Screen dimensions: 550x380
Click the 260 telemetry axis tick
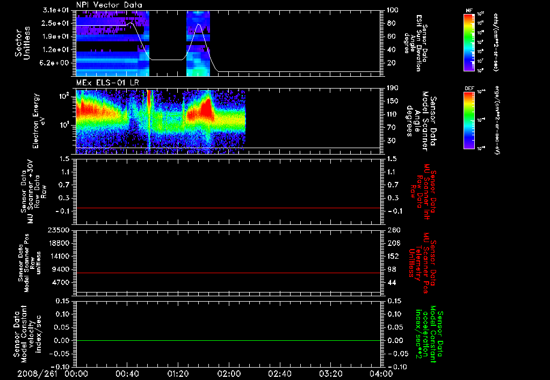click(x=393, y=230)
